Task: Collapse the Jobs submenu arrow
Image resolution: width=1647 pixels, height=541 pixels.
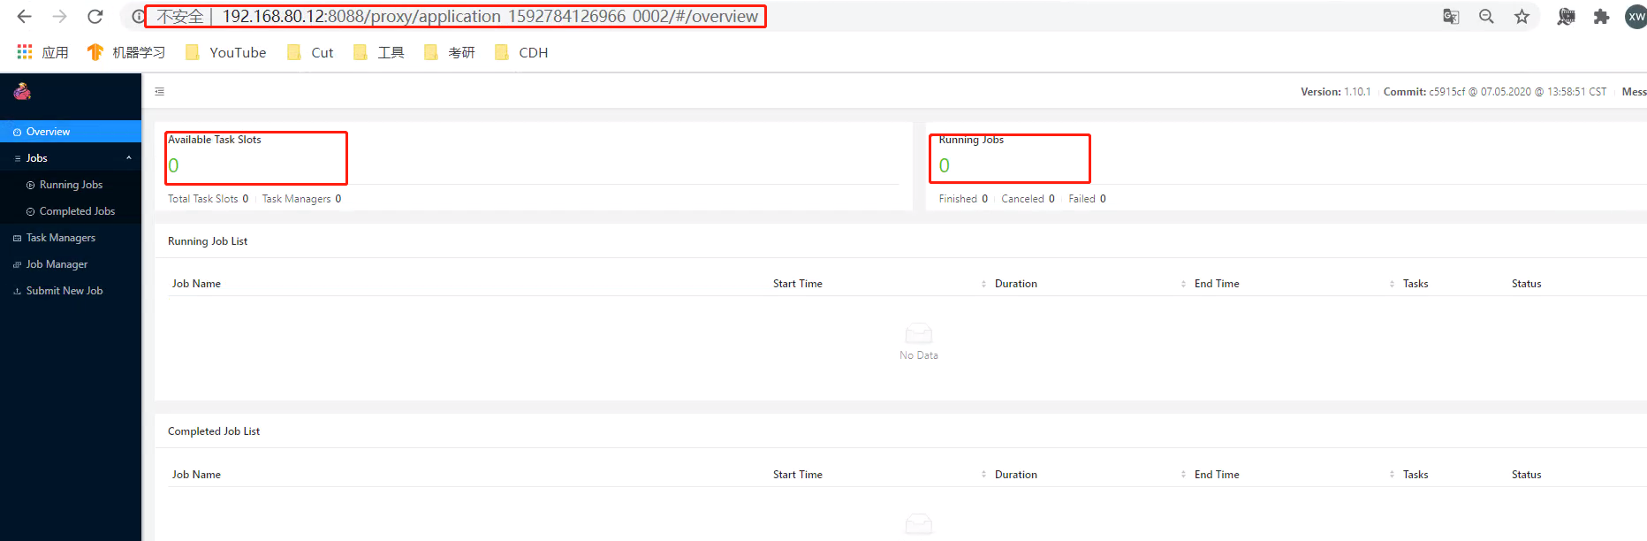Action: [129, 157]
